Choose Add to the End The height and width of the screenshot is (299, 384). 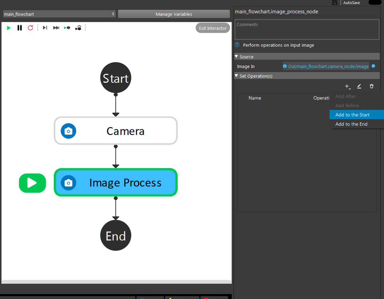[357, 124]
